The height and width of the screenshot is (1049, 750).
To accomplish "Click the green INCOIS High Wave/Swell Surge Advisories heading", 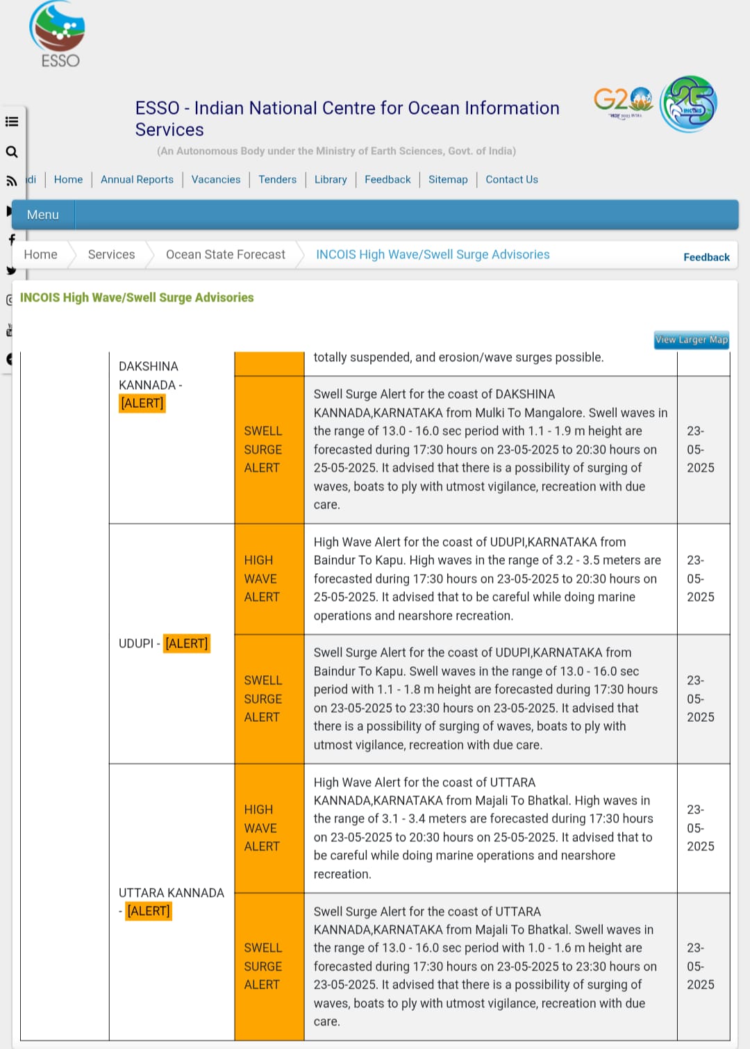I will click(x=137, y=297).
